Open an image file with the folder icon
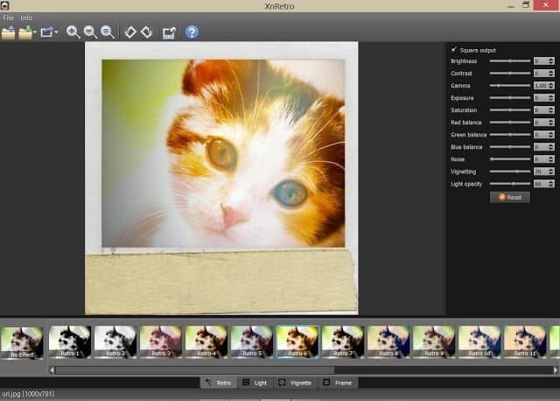 (8, 32)
